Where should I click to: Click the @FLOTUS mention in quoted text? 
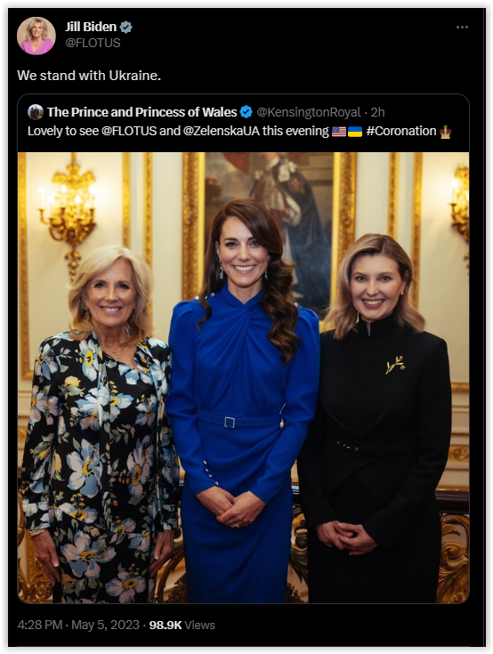129,131
